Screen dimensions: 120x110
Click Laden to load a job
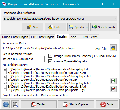point(55,27)
